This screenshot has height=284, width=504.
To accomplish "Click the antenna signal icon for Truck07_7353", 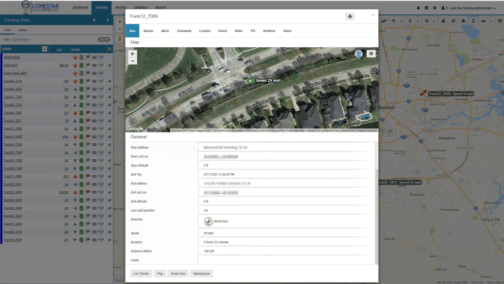I will (x=101, y=97).
